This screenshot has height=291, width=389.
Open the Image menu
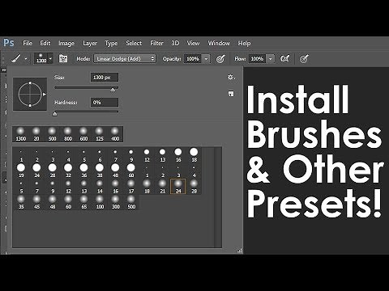tap(66, 43)
